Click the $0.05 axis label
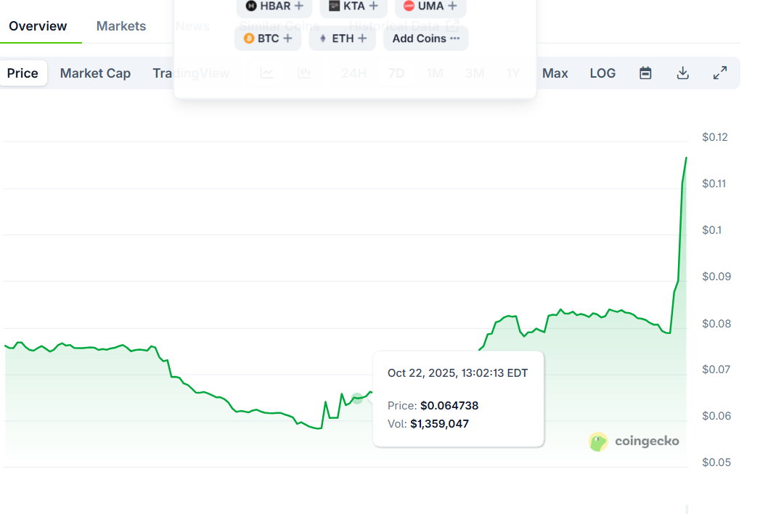Image resolution: width=768 pixels, height=514 pixels. [x=716, y=462]
